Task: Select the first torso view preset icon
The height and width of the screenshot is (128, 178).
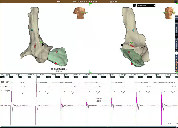Action: pos(176,63)
